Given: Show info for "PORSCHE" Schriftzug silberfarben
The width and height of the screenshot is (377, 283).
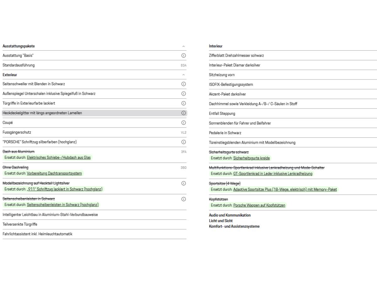Looking at the screenshot, I should coord(184,142).
